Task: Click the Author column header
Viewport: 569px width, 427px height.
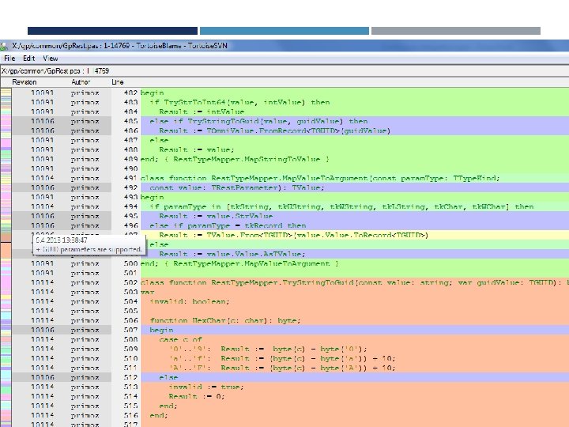Action: click(x=81, y=81)
